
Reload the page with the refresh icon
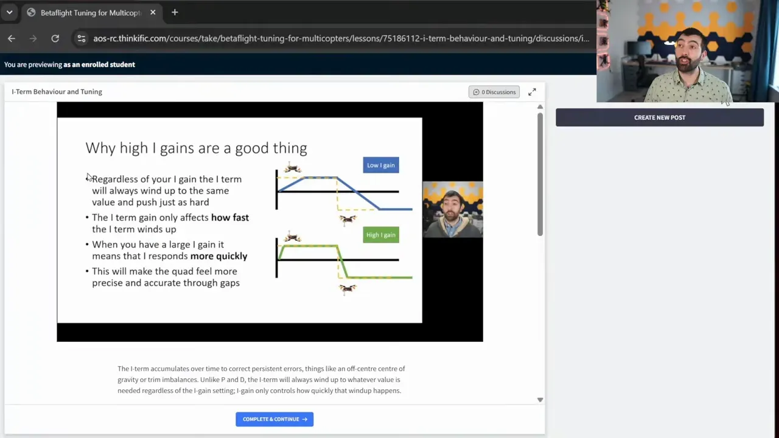point(55,38)
